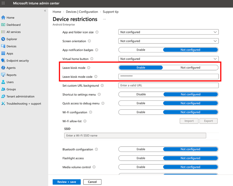Show info for Leave kiosk mode code
Screen dimensions: 233x186
pyautogui.click(x=96, y=77)
